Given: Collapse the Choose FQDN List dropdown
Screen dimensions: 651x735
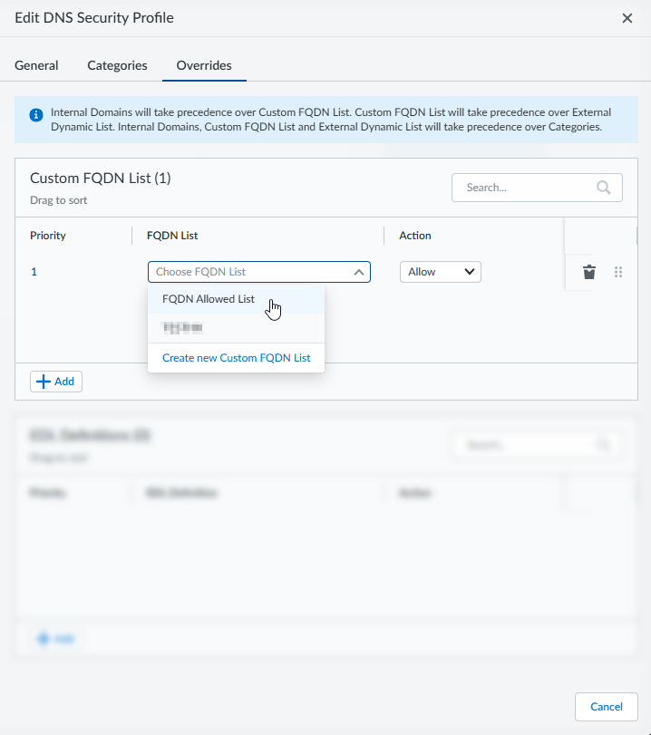Looking at the screenshot, I should [x=359, y=272].
